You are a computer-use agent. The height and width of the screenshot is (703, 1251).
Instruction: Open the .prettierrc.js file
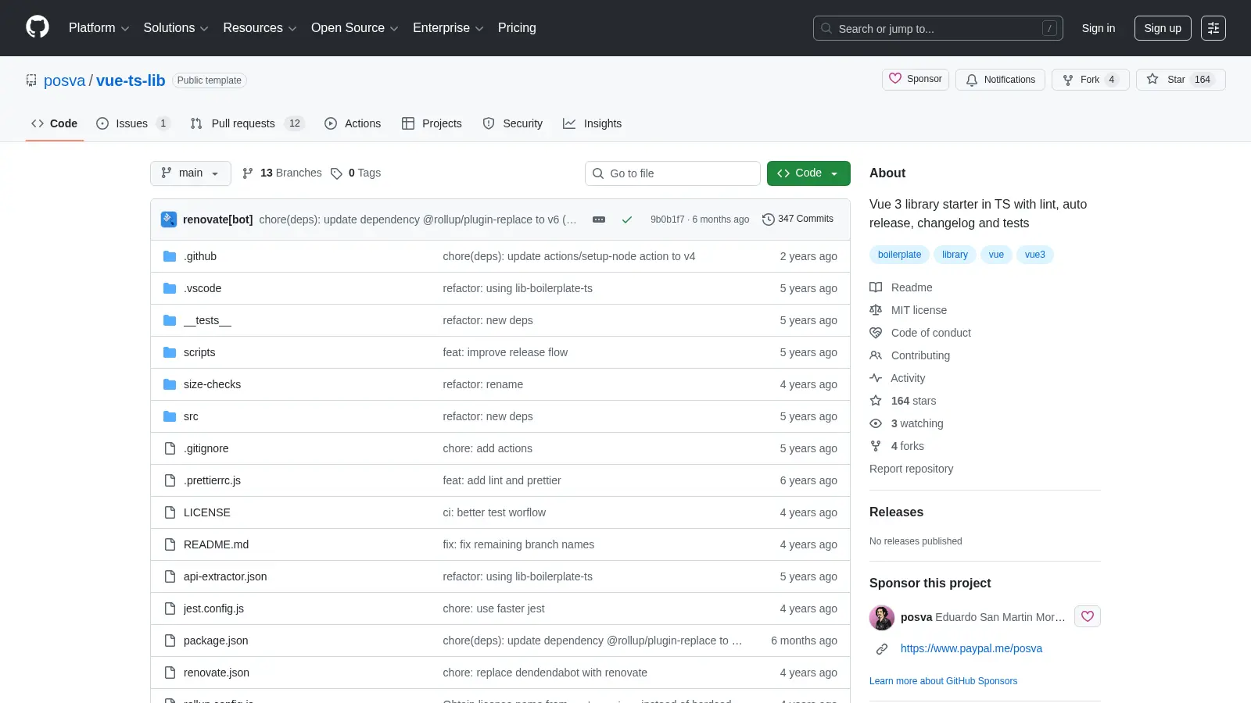pos(212,480)
